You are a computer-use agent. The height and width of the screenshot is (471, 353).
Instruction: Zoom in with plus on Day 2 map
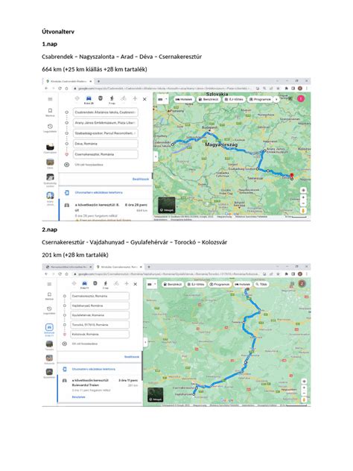click(304, 388)
